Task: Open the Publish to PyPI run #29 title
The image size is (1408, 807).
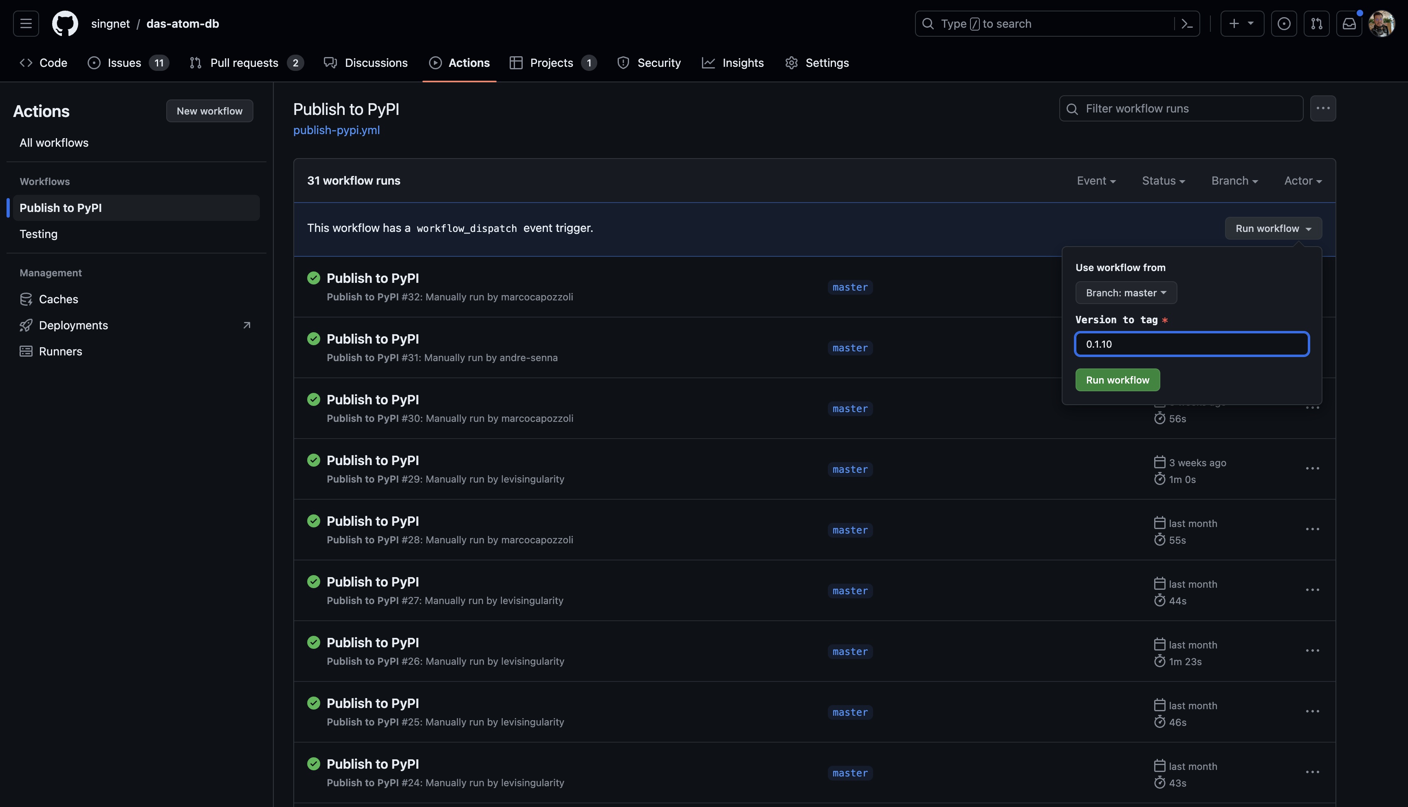Action: click(372, 461)
